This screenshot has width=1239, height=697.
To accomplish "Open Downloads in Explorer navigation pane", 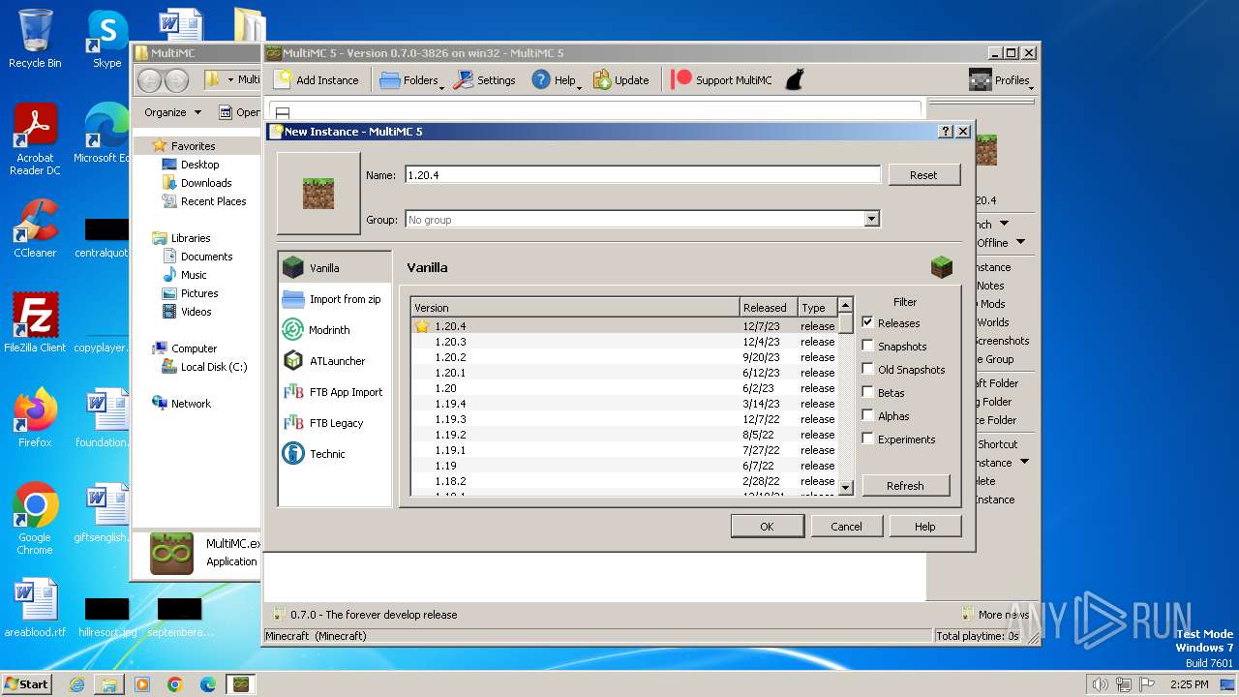I will (205, 183).
